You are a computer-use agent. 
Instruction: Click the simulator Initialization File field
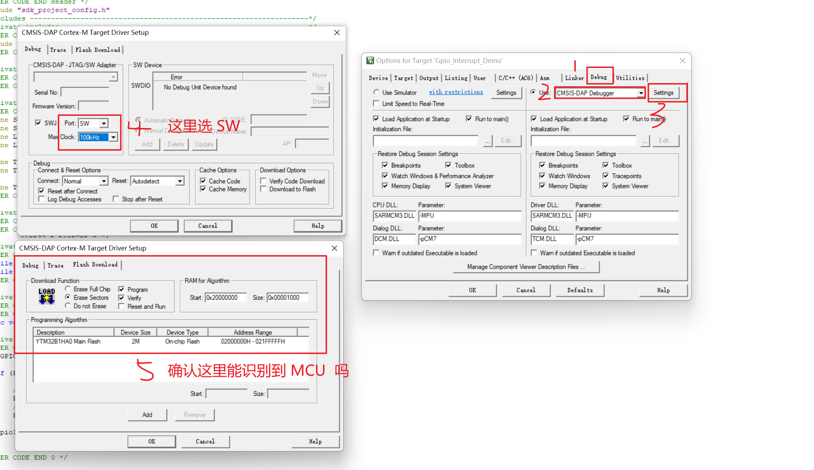click(425, 141)
